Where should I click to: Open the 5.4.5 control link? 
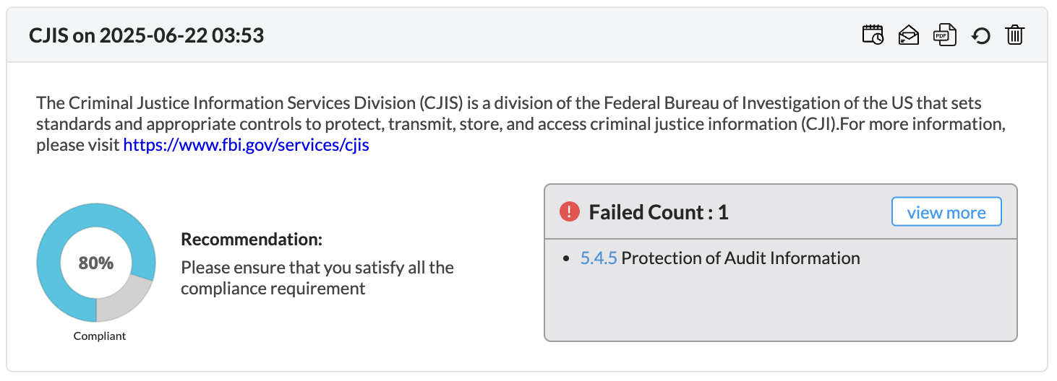click(598, 258)
